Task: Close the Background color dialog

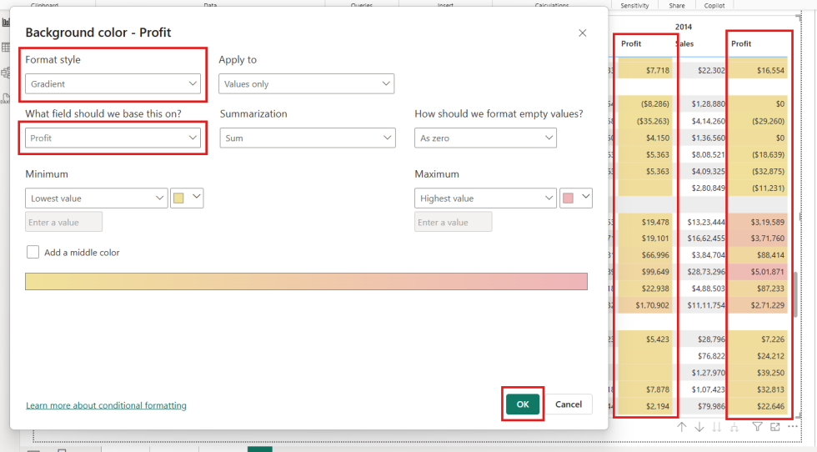Action: (582, 33)
